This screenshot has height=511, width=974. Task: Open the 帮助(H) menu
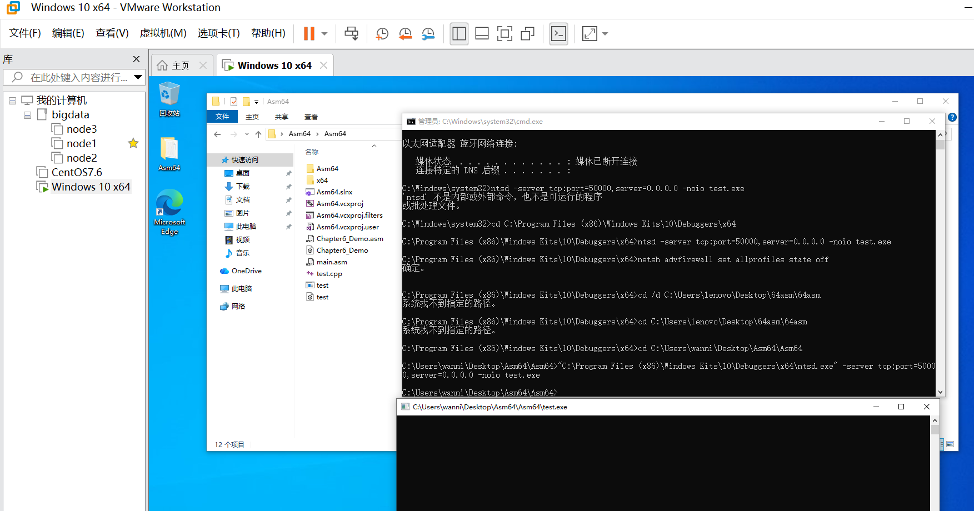click(x=268, y=33)
